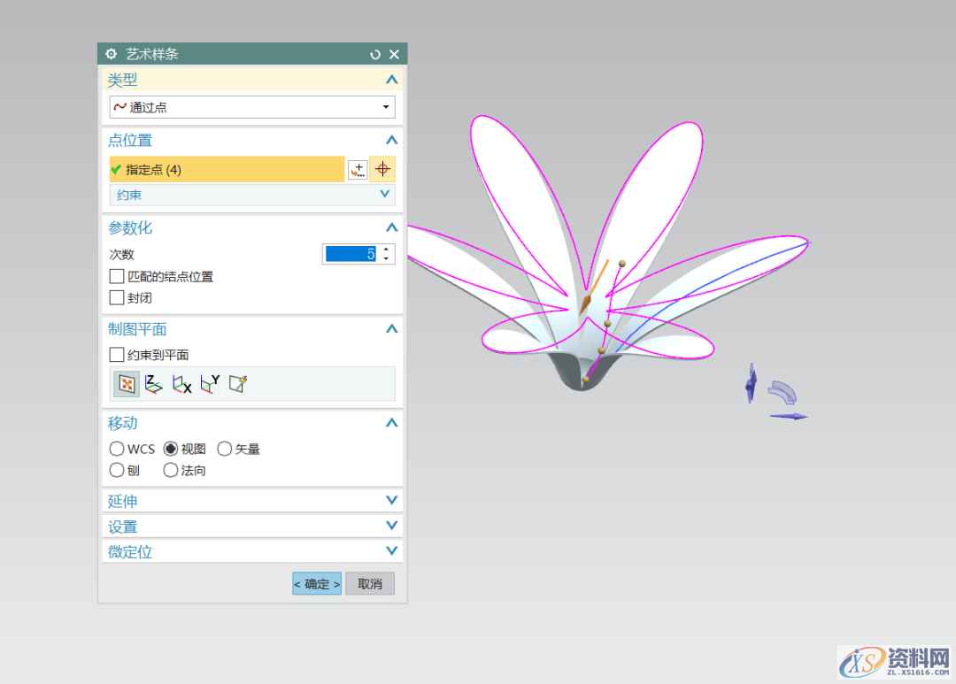Viewport: 956px width, 684px height.
Task: Select the X-axis drawing plane icon
Action: click(181, 384)
